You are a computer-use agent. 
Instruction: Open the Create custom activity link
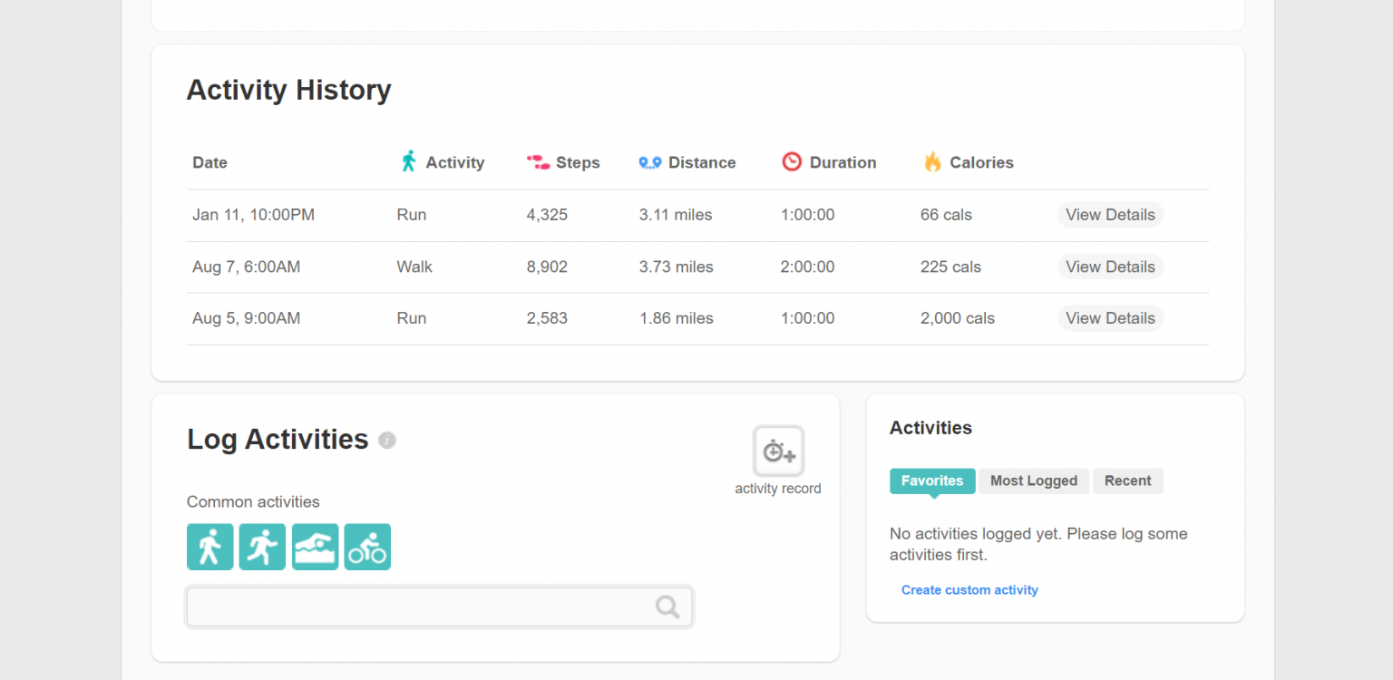click(969, 589)
